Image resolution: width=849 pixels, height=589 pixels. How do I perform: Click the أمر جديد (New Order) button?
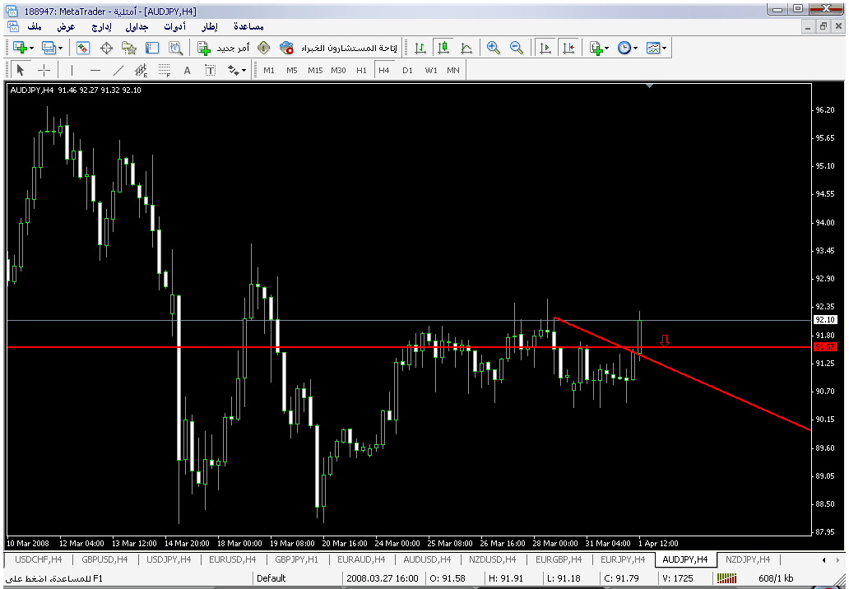[x=220, y=48]
